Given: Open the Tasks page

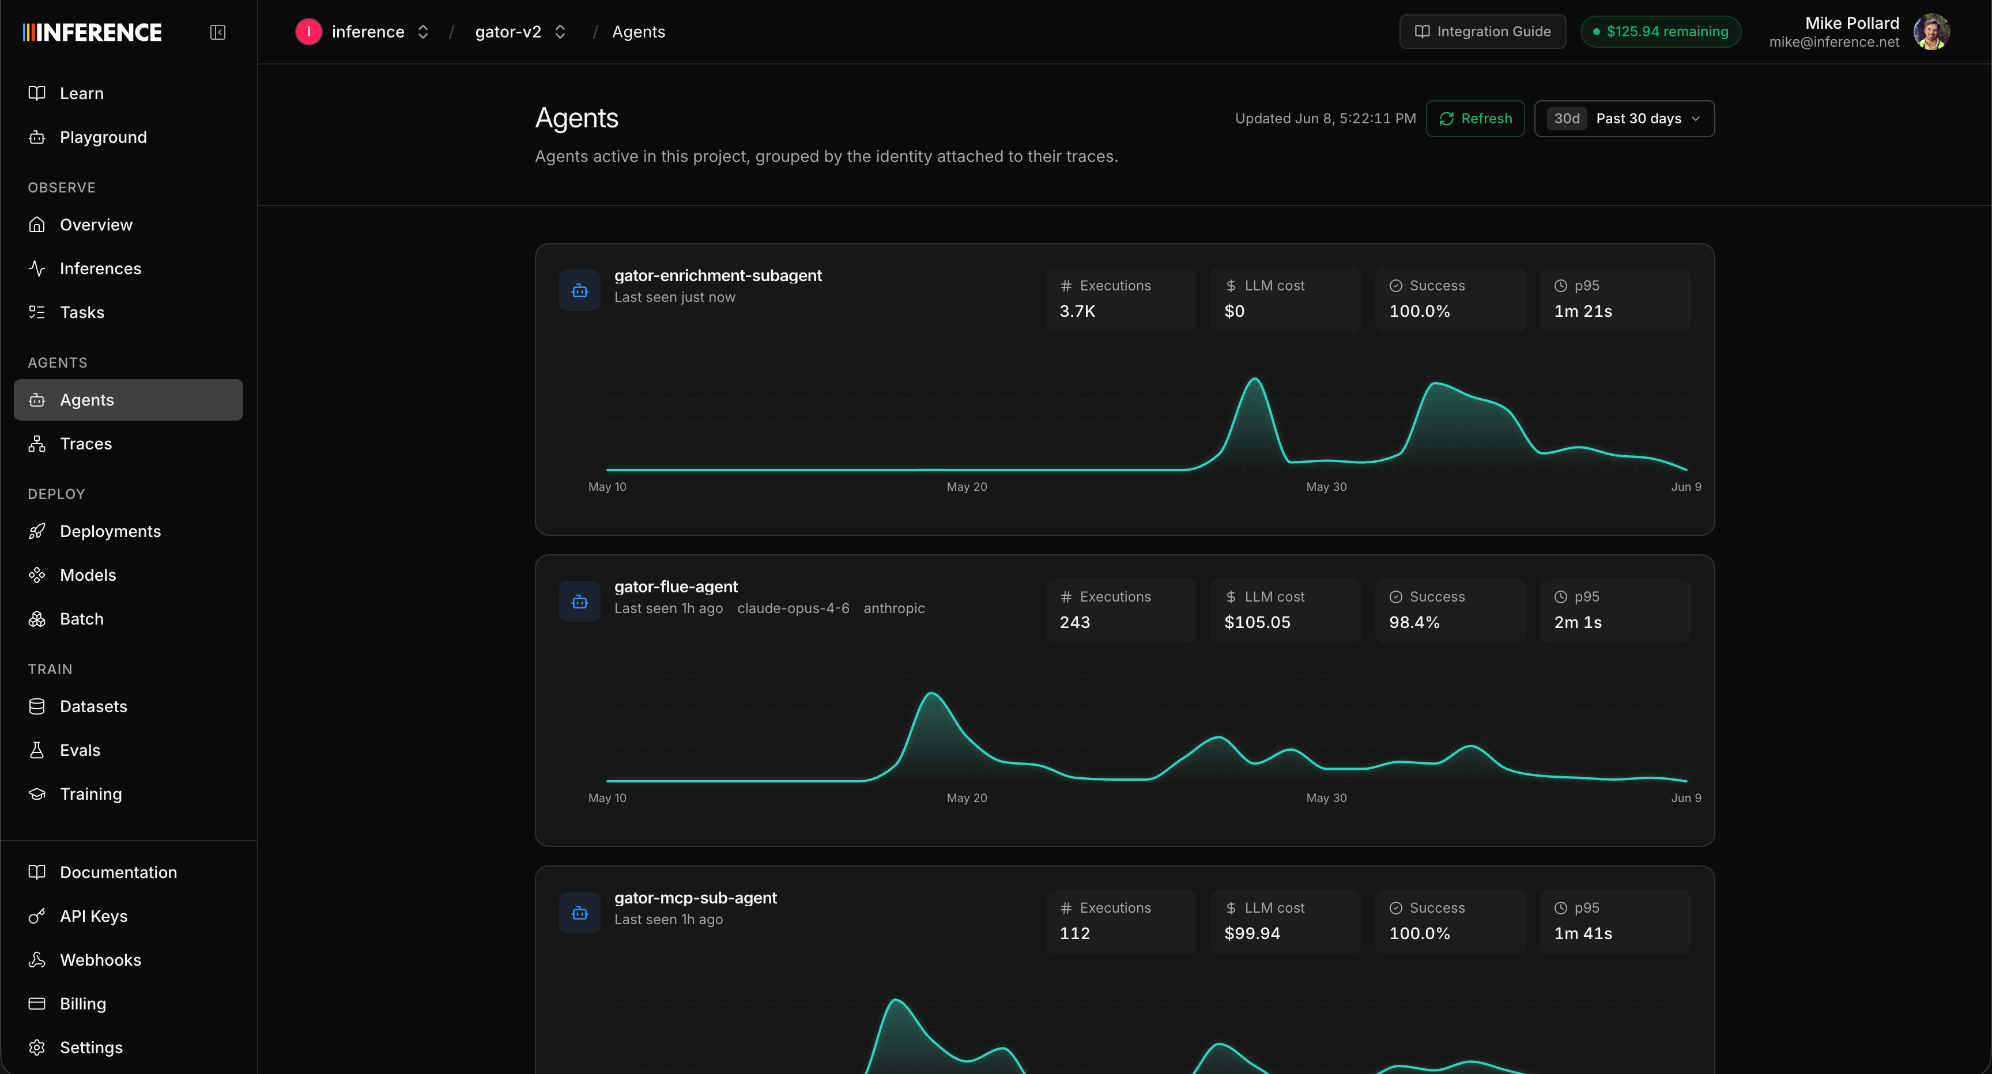Looking at the screenshot, I should point(129,312).
